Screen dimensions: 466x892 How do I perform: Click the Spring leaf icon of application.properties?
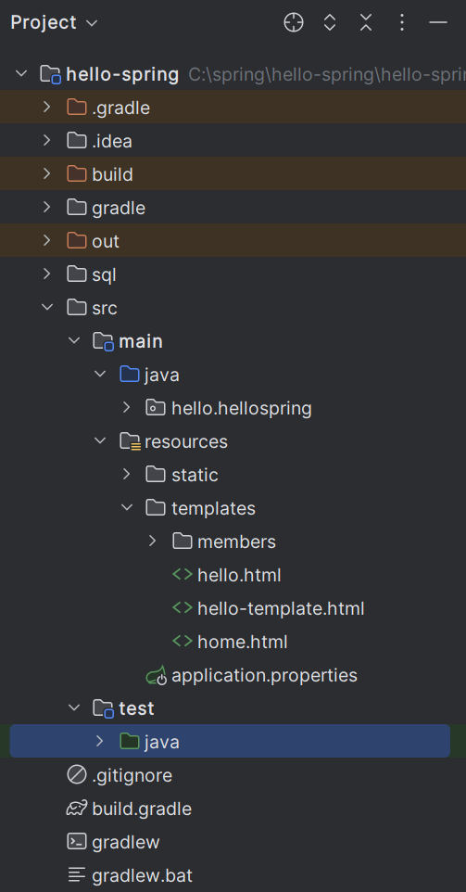[157, 675]
